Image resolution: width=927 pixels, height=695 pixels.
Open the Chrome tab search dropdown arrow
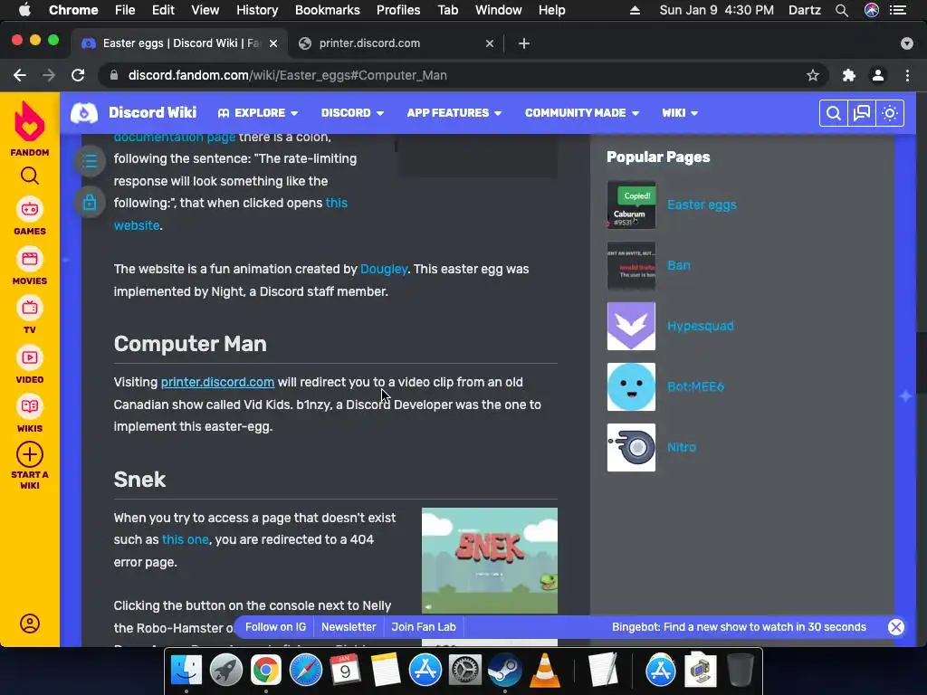[x=907, y=43]
